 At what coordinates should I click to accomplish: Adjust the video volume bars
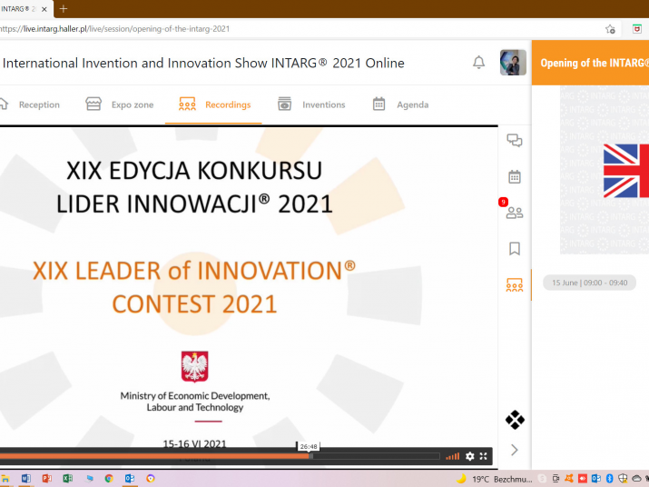click(452, 456)
